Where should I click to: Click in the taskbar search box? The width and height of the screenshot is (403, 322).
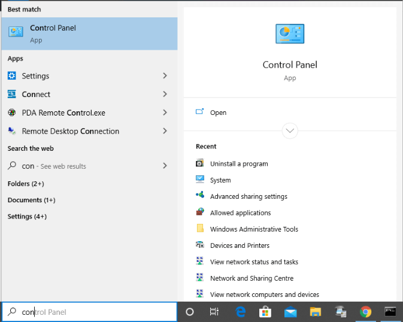click(89, 312)
